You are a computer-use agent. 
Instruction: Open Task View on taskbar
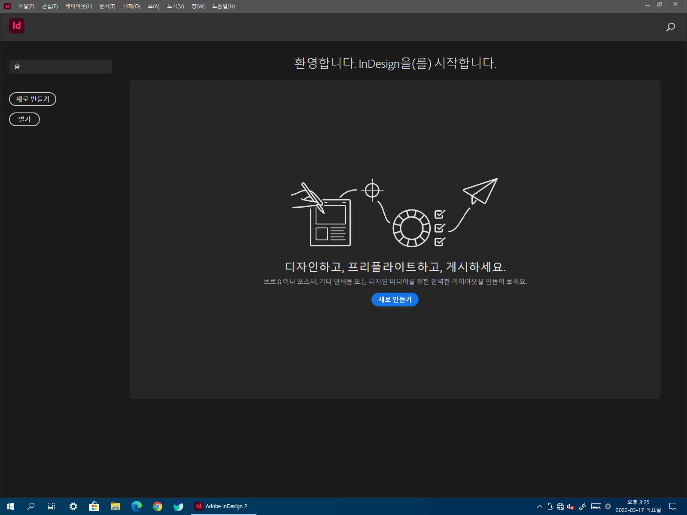click(x=52, y=506)
